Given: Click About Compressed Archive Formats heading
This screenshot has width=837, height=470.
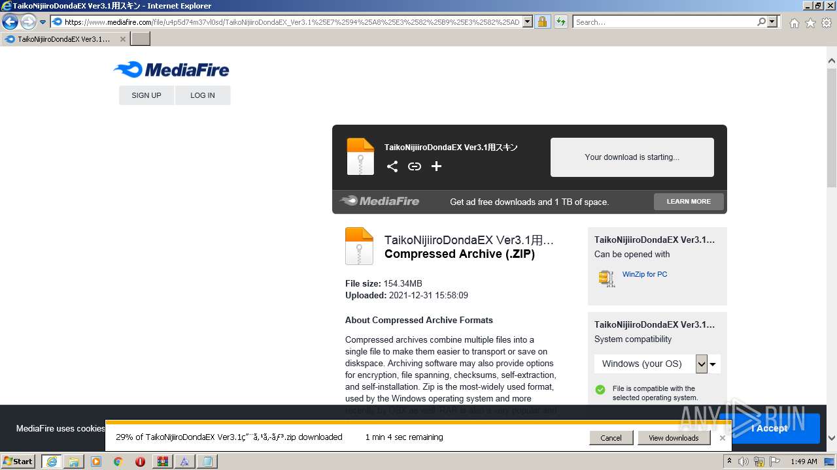Looking at the screenshot, I should (419, 320).
